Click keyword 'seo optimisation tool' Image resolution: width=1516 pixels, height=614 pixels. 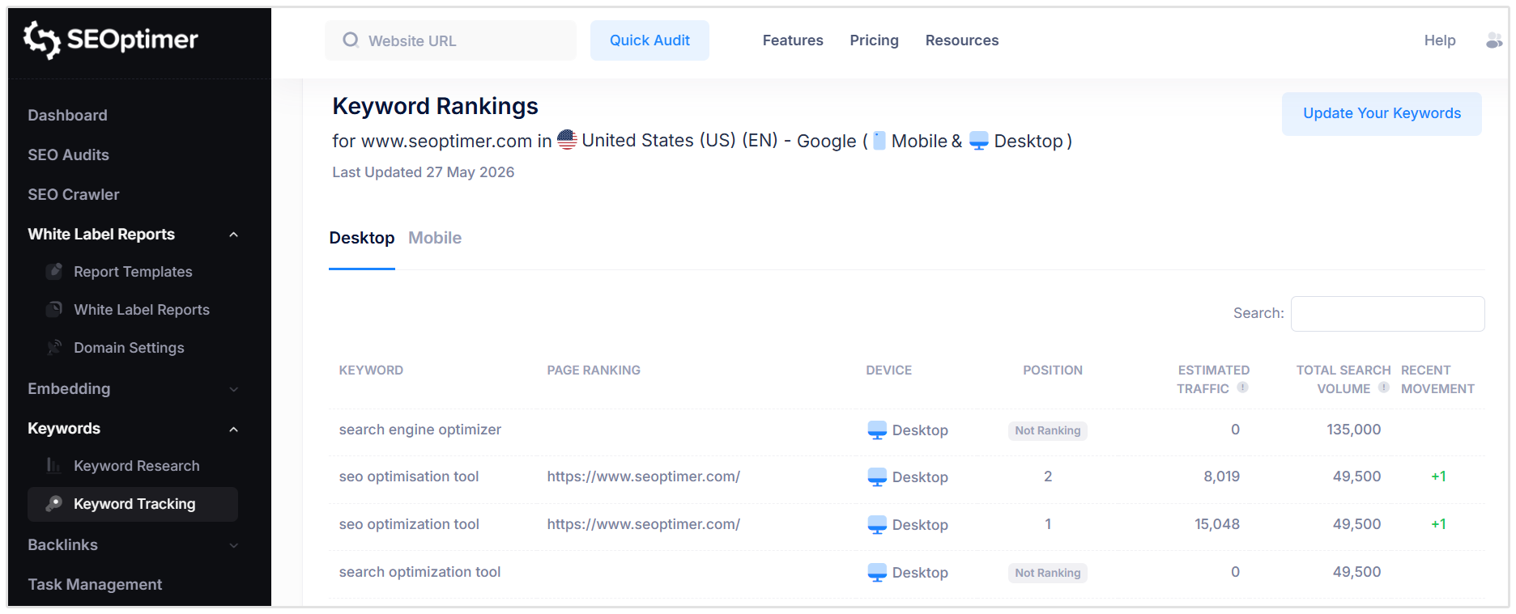tap(409, 476)
